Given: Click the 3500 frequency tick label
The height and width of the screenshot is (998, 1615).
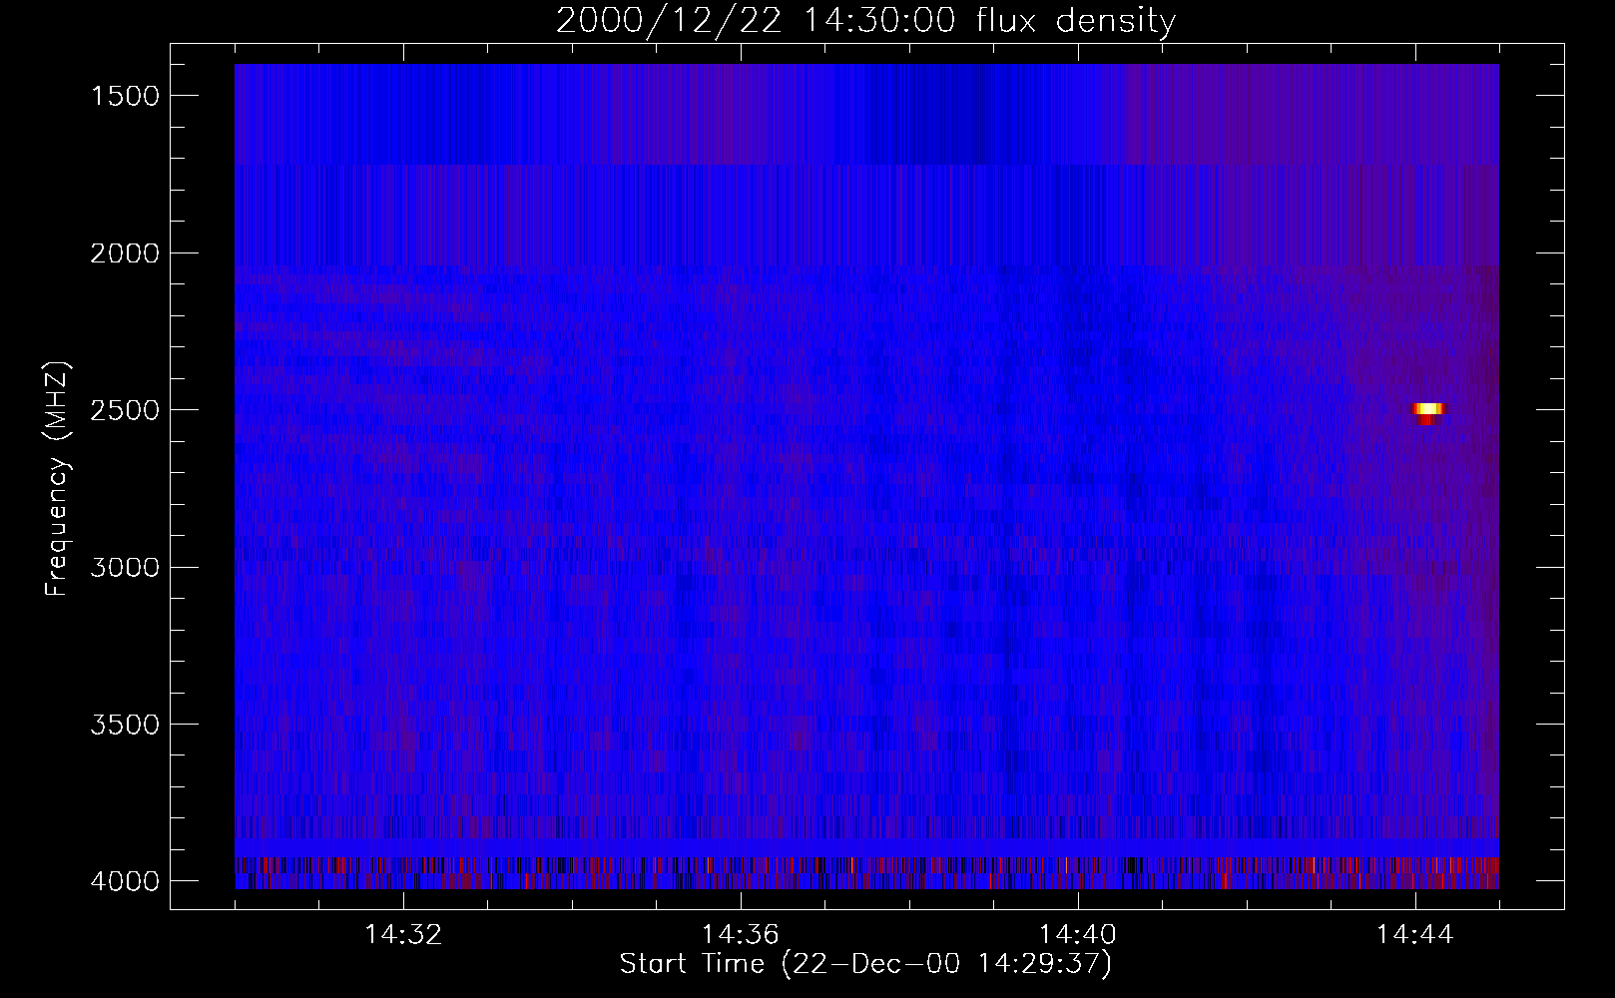Looking at the screenshot, I should coord(125,725).
